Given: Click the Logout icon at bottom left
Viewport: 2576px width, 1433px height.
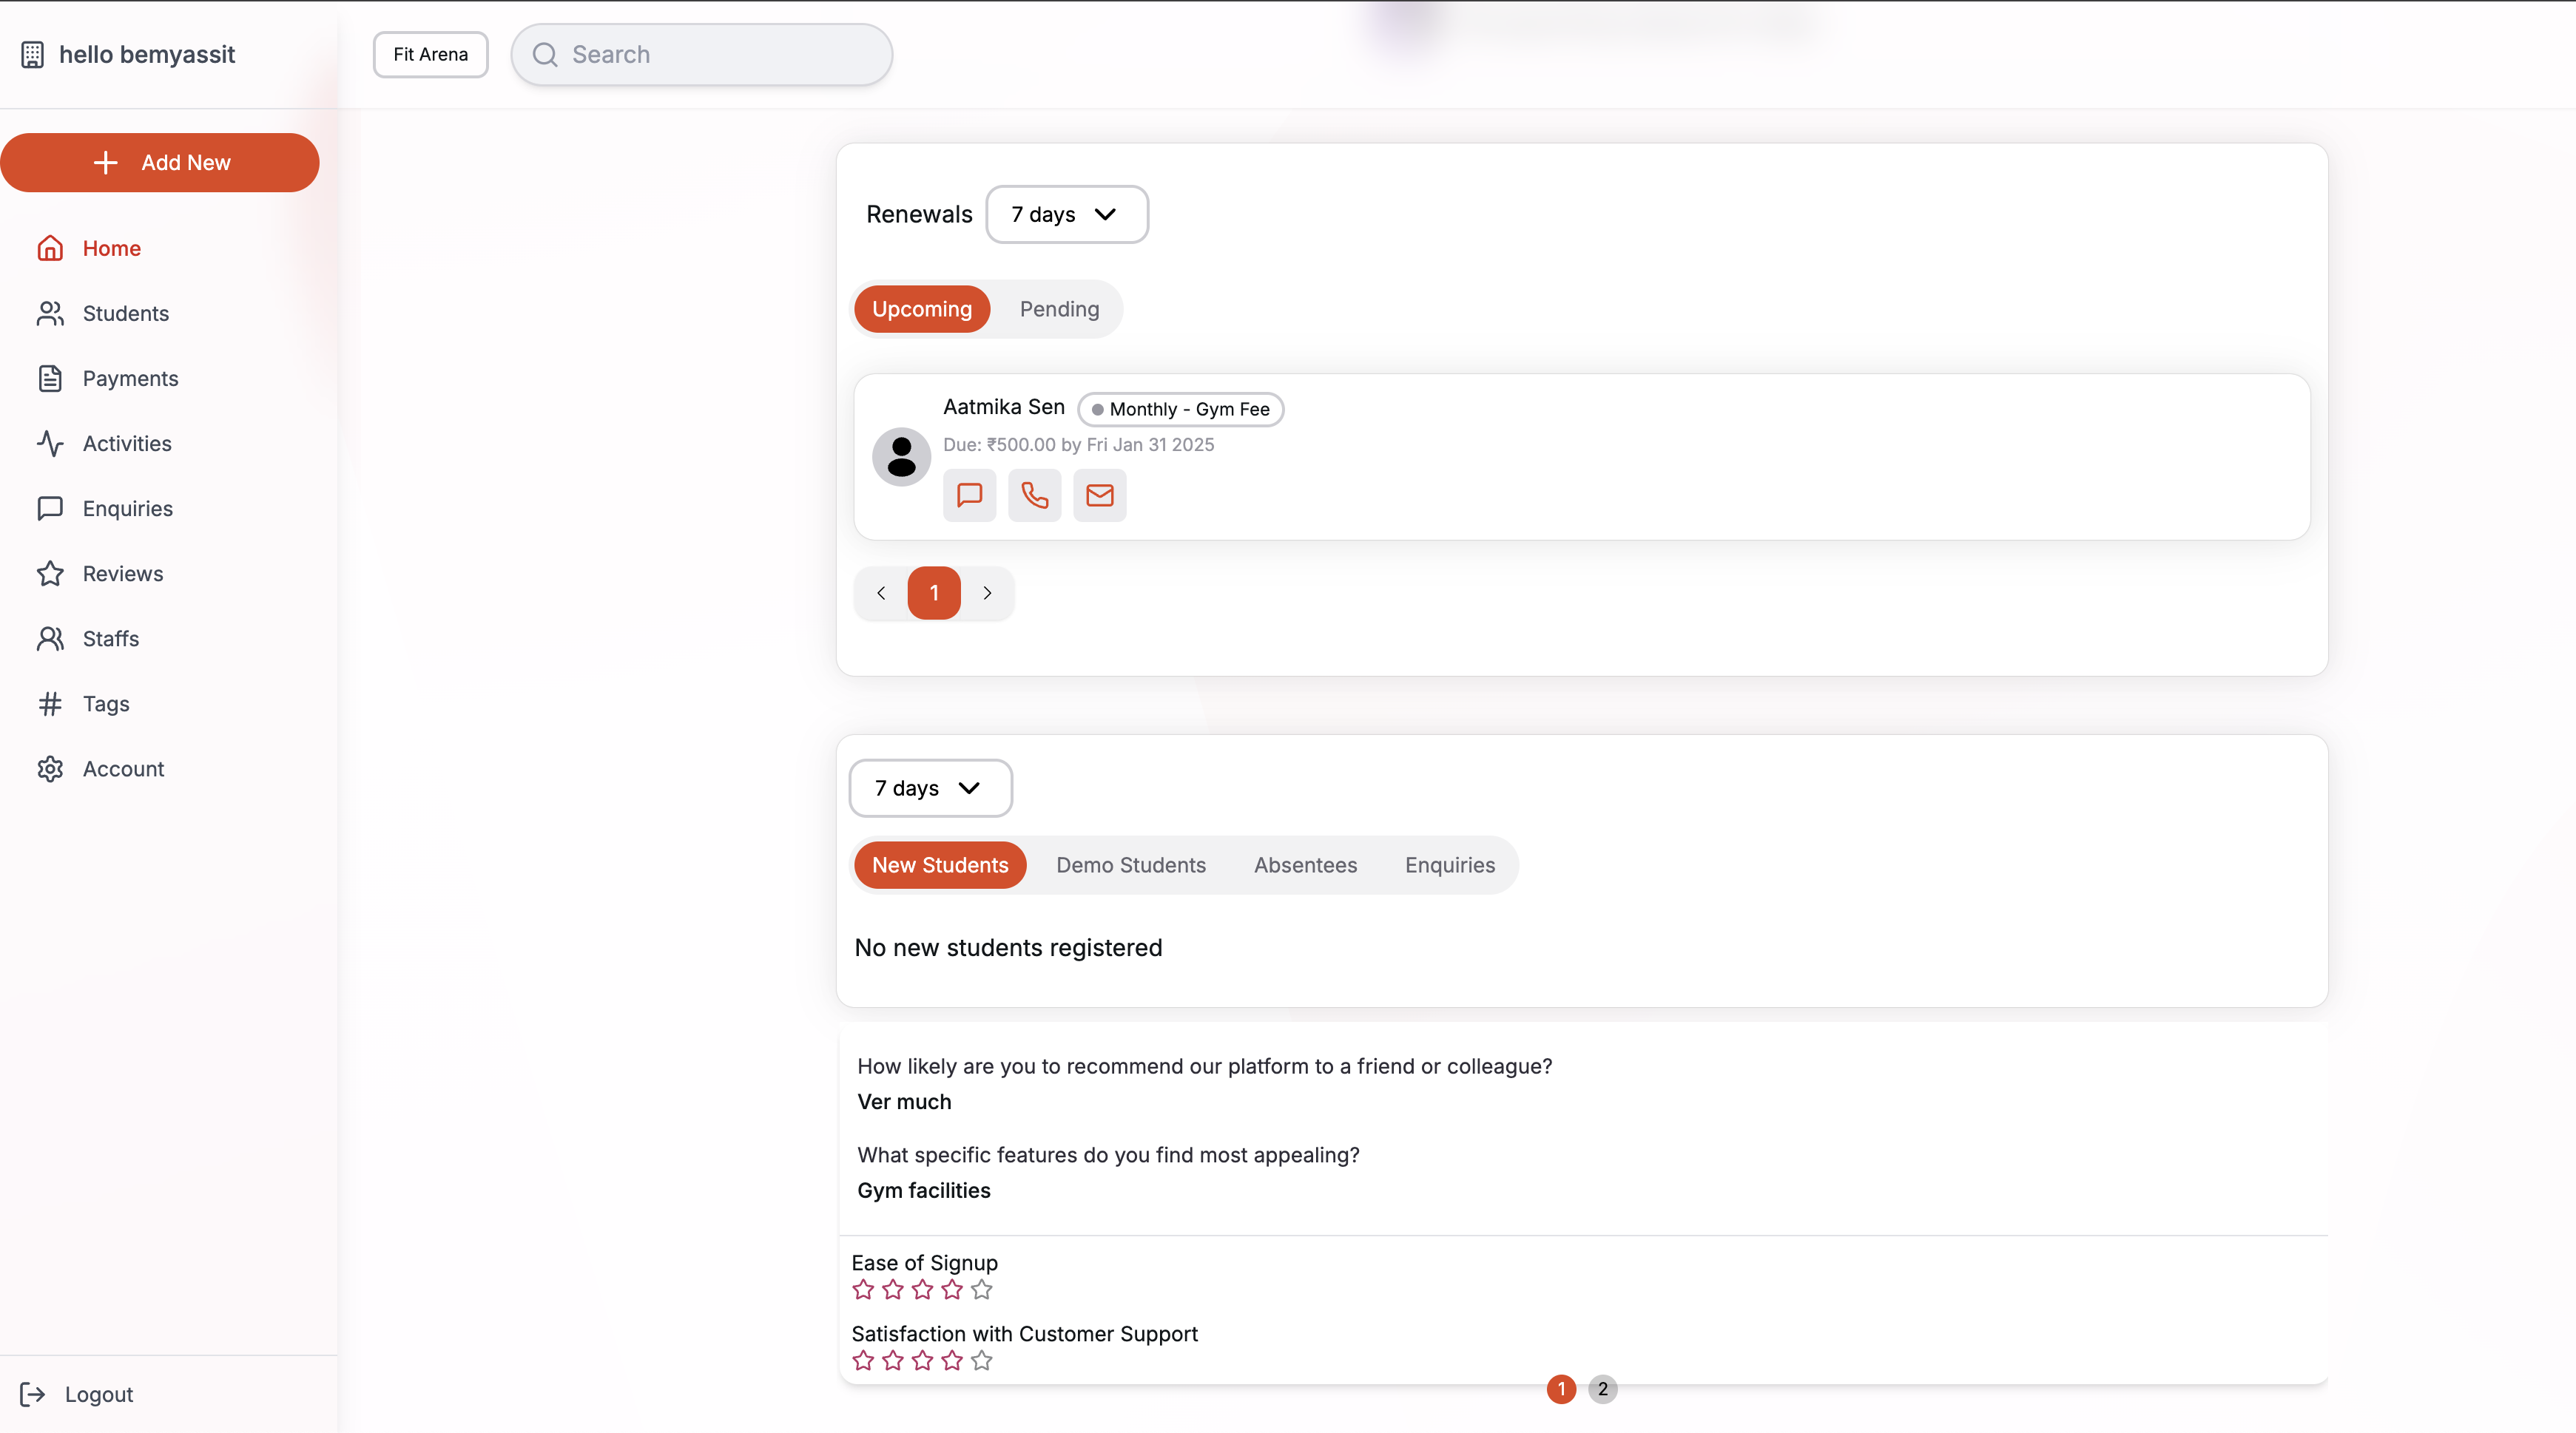Looking at the screenshot, I should point(33,1394).
